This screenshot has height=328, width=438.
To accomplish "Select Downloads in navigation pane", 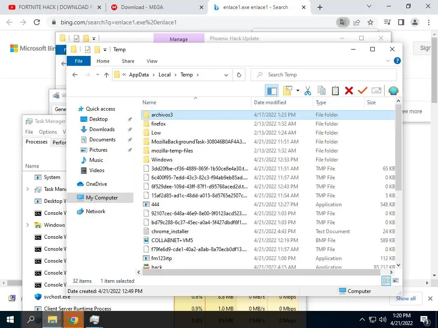I will [x=102, y=129].
